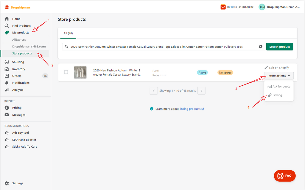Go to previous results page arrow
305x190 pixels.
click(x=154, y=91)
